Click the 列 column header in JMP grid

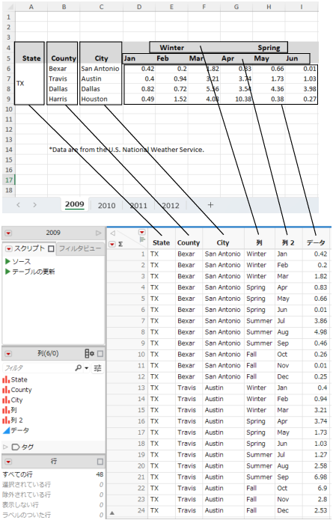260,242
